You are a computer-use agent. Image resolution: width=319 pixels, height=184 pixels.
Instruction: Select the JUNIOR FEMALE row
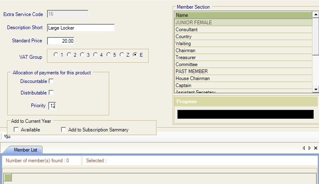[x=243, y=23]
